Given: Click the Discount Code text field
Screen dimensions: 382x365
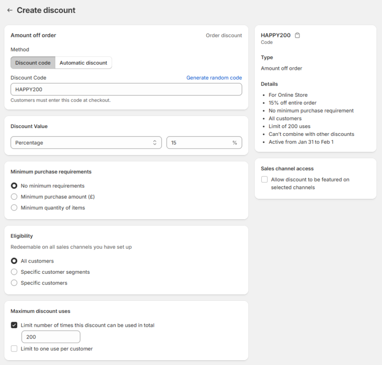Looking at the screenshot, I should [x=126, y=89].
